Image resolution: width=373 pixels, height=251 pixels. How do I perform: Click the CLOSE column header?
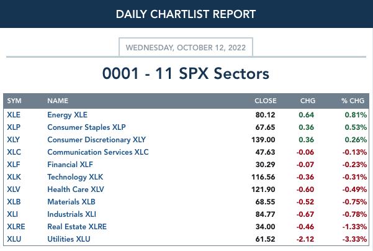(x=266, y=101)
